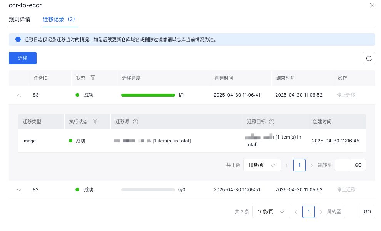
Task: Click the 任务ID column header
Action: (x=40, y=78)
